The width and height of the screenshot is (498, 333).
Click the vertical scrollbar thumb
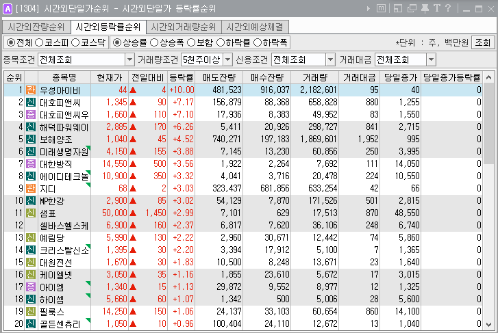pos(489,123)
